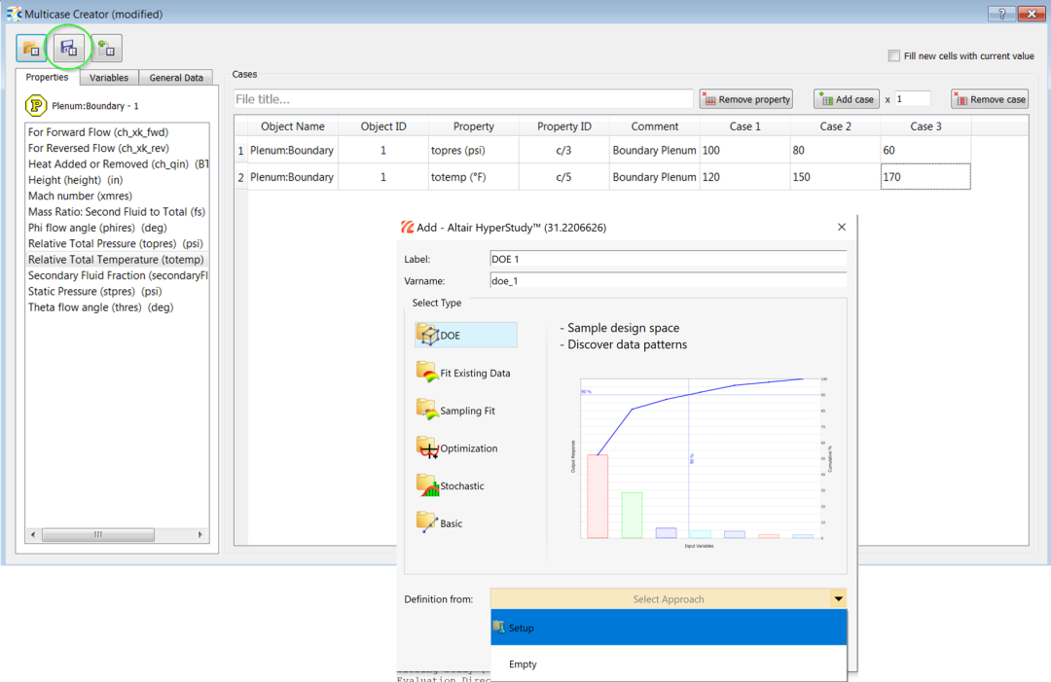Viewport: 1051px width, 682px height.
Task: Click Case 1 cell with value 120
Action: [x=744, y=177]
